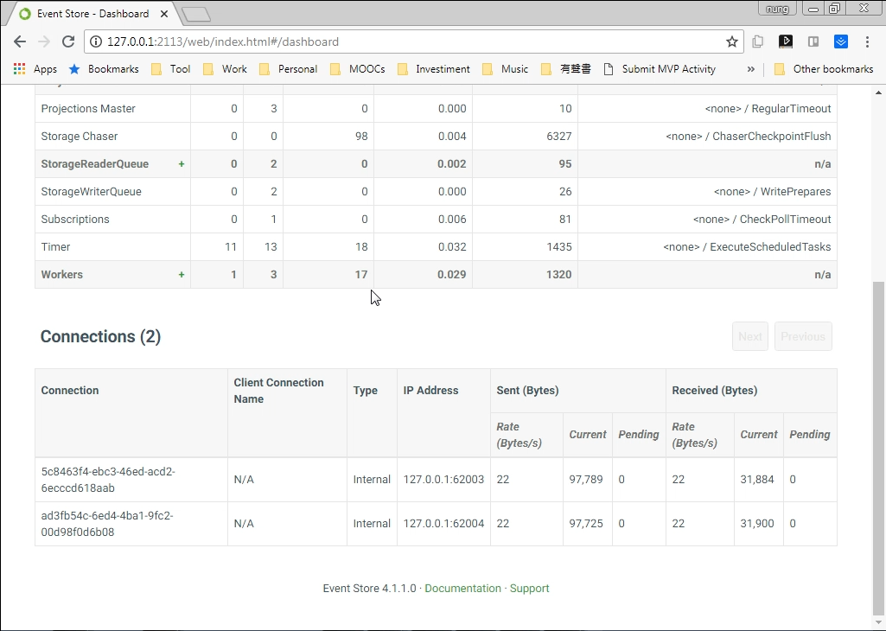Open the Music bookmarks folder
The image size is (886, 631).
coord(505,69)
